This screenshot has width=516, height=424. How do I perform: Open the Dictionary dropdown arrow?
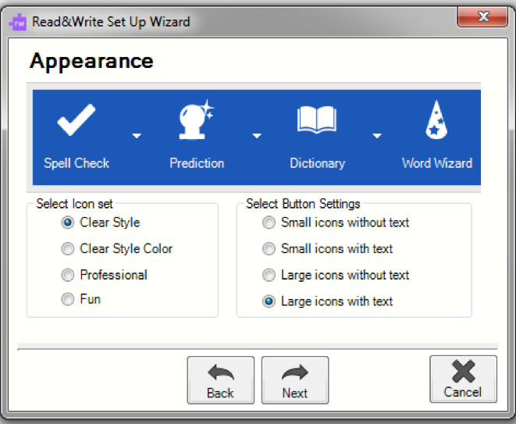tap(377, 135)
